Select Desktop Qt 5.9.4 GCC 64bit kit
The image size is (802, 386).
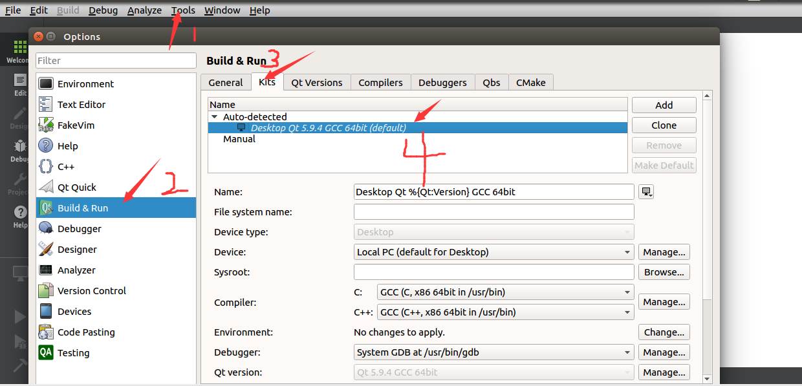click(x=418, y=128)
